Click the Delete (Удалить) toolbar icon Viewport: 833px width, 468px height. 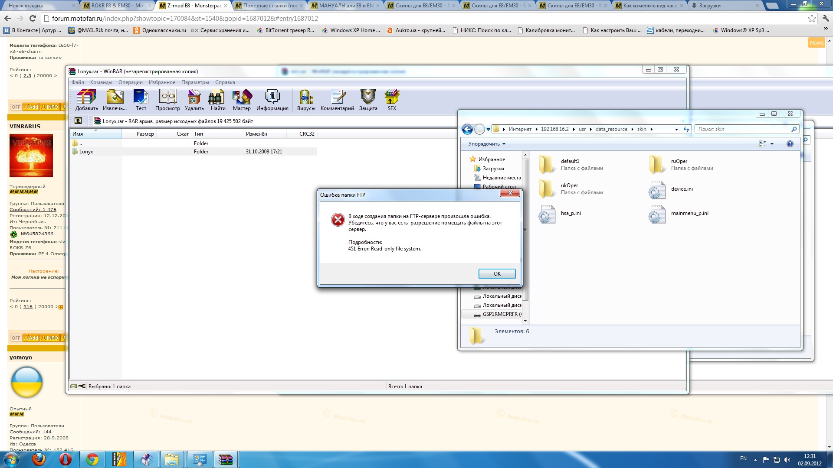(x=194, y=100)
